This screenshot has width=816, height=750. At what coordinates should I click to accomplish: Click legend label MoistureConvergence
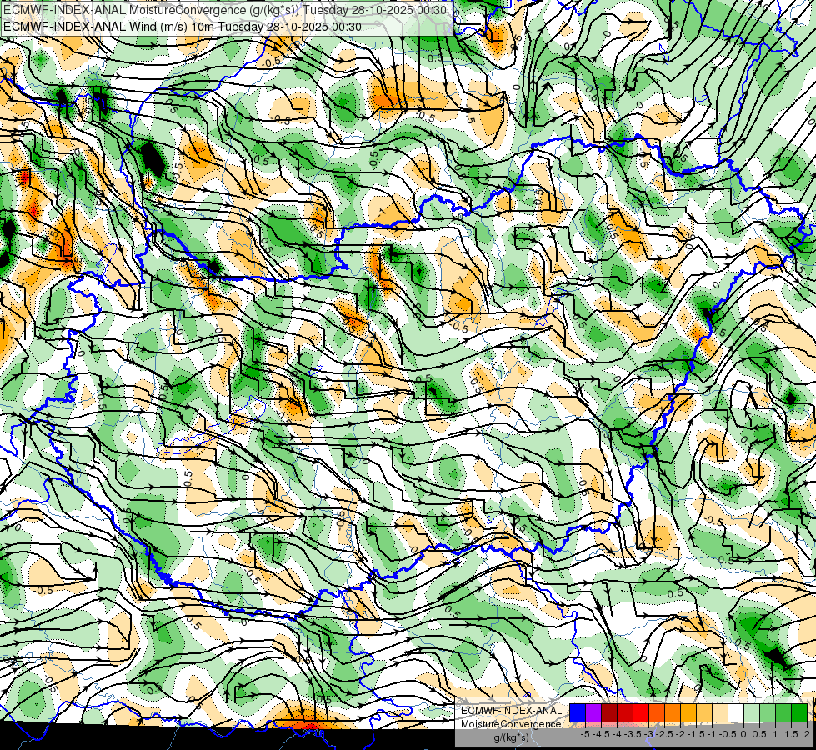pyautogui.click(x=511, y=724)
